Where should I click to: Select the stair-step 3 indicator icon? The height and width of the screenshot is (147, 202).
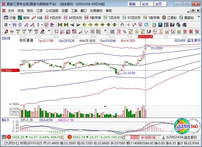pyautogui.click(x=26, y=25)
